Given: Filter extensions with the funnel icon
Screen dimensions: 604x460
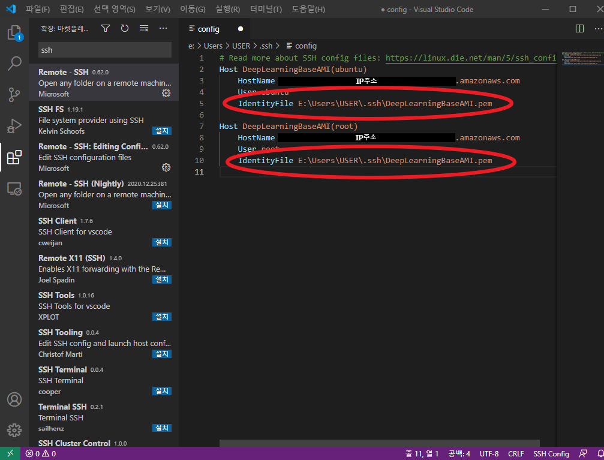Looking at the screenshot, I should [x=106, y=28].
